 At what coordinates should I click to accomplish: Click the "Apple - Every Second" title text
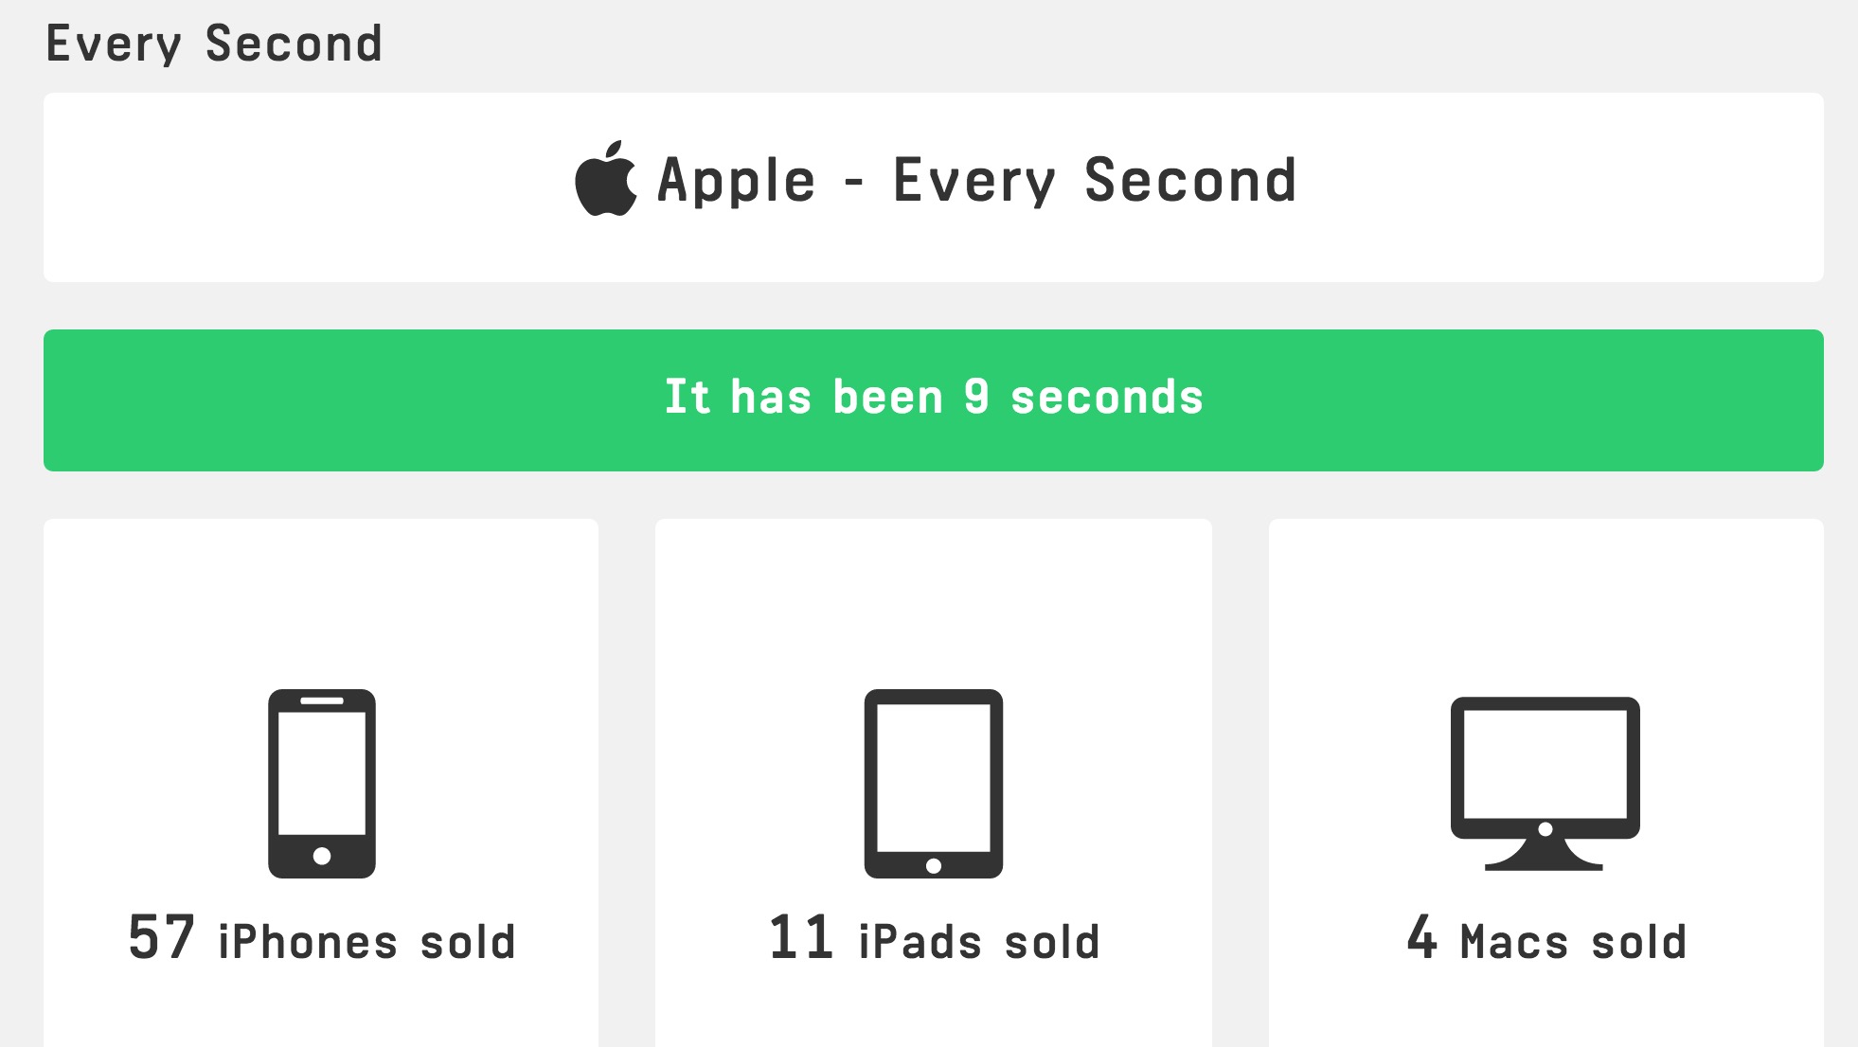coord(975,180)
